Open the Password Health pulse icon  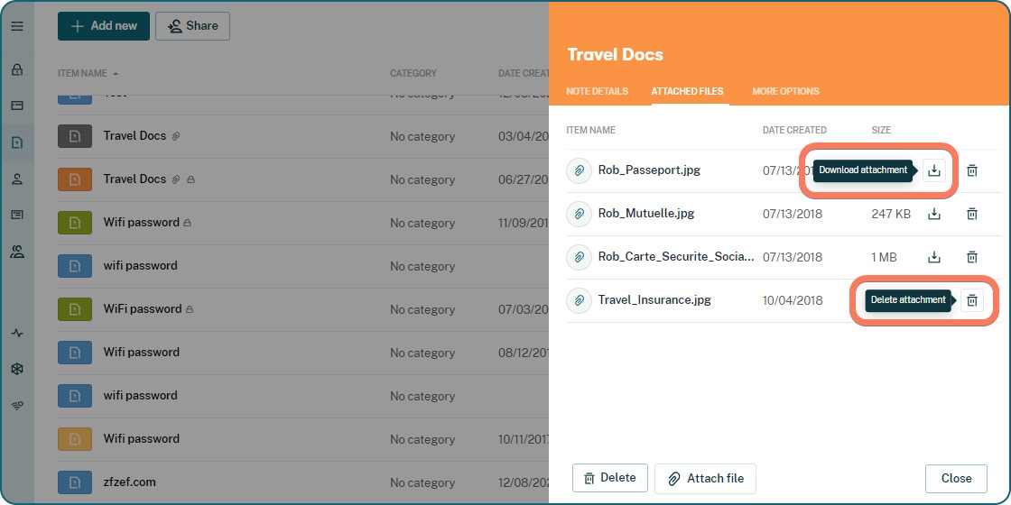pos(17,333)
